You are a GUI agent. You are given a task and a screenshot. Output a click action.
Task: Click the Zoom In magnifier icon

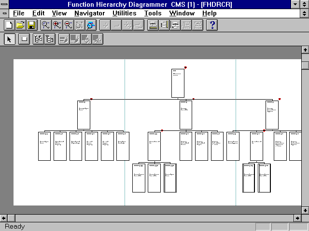57,25
